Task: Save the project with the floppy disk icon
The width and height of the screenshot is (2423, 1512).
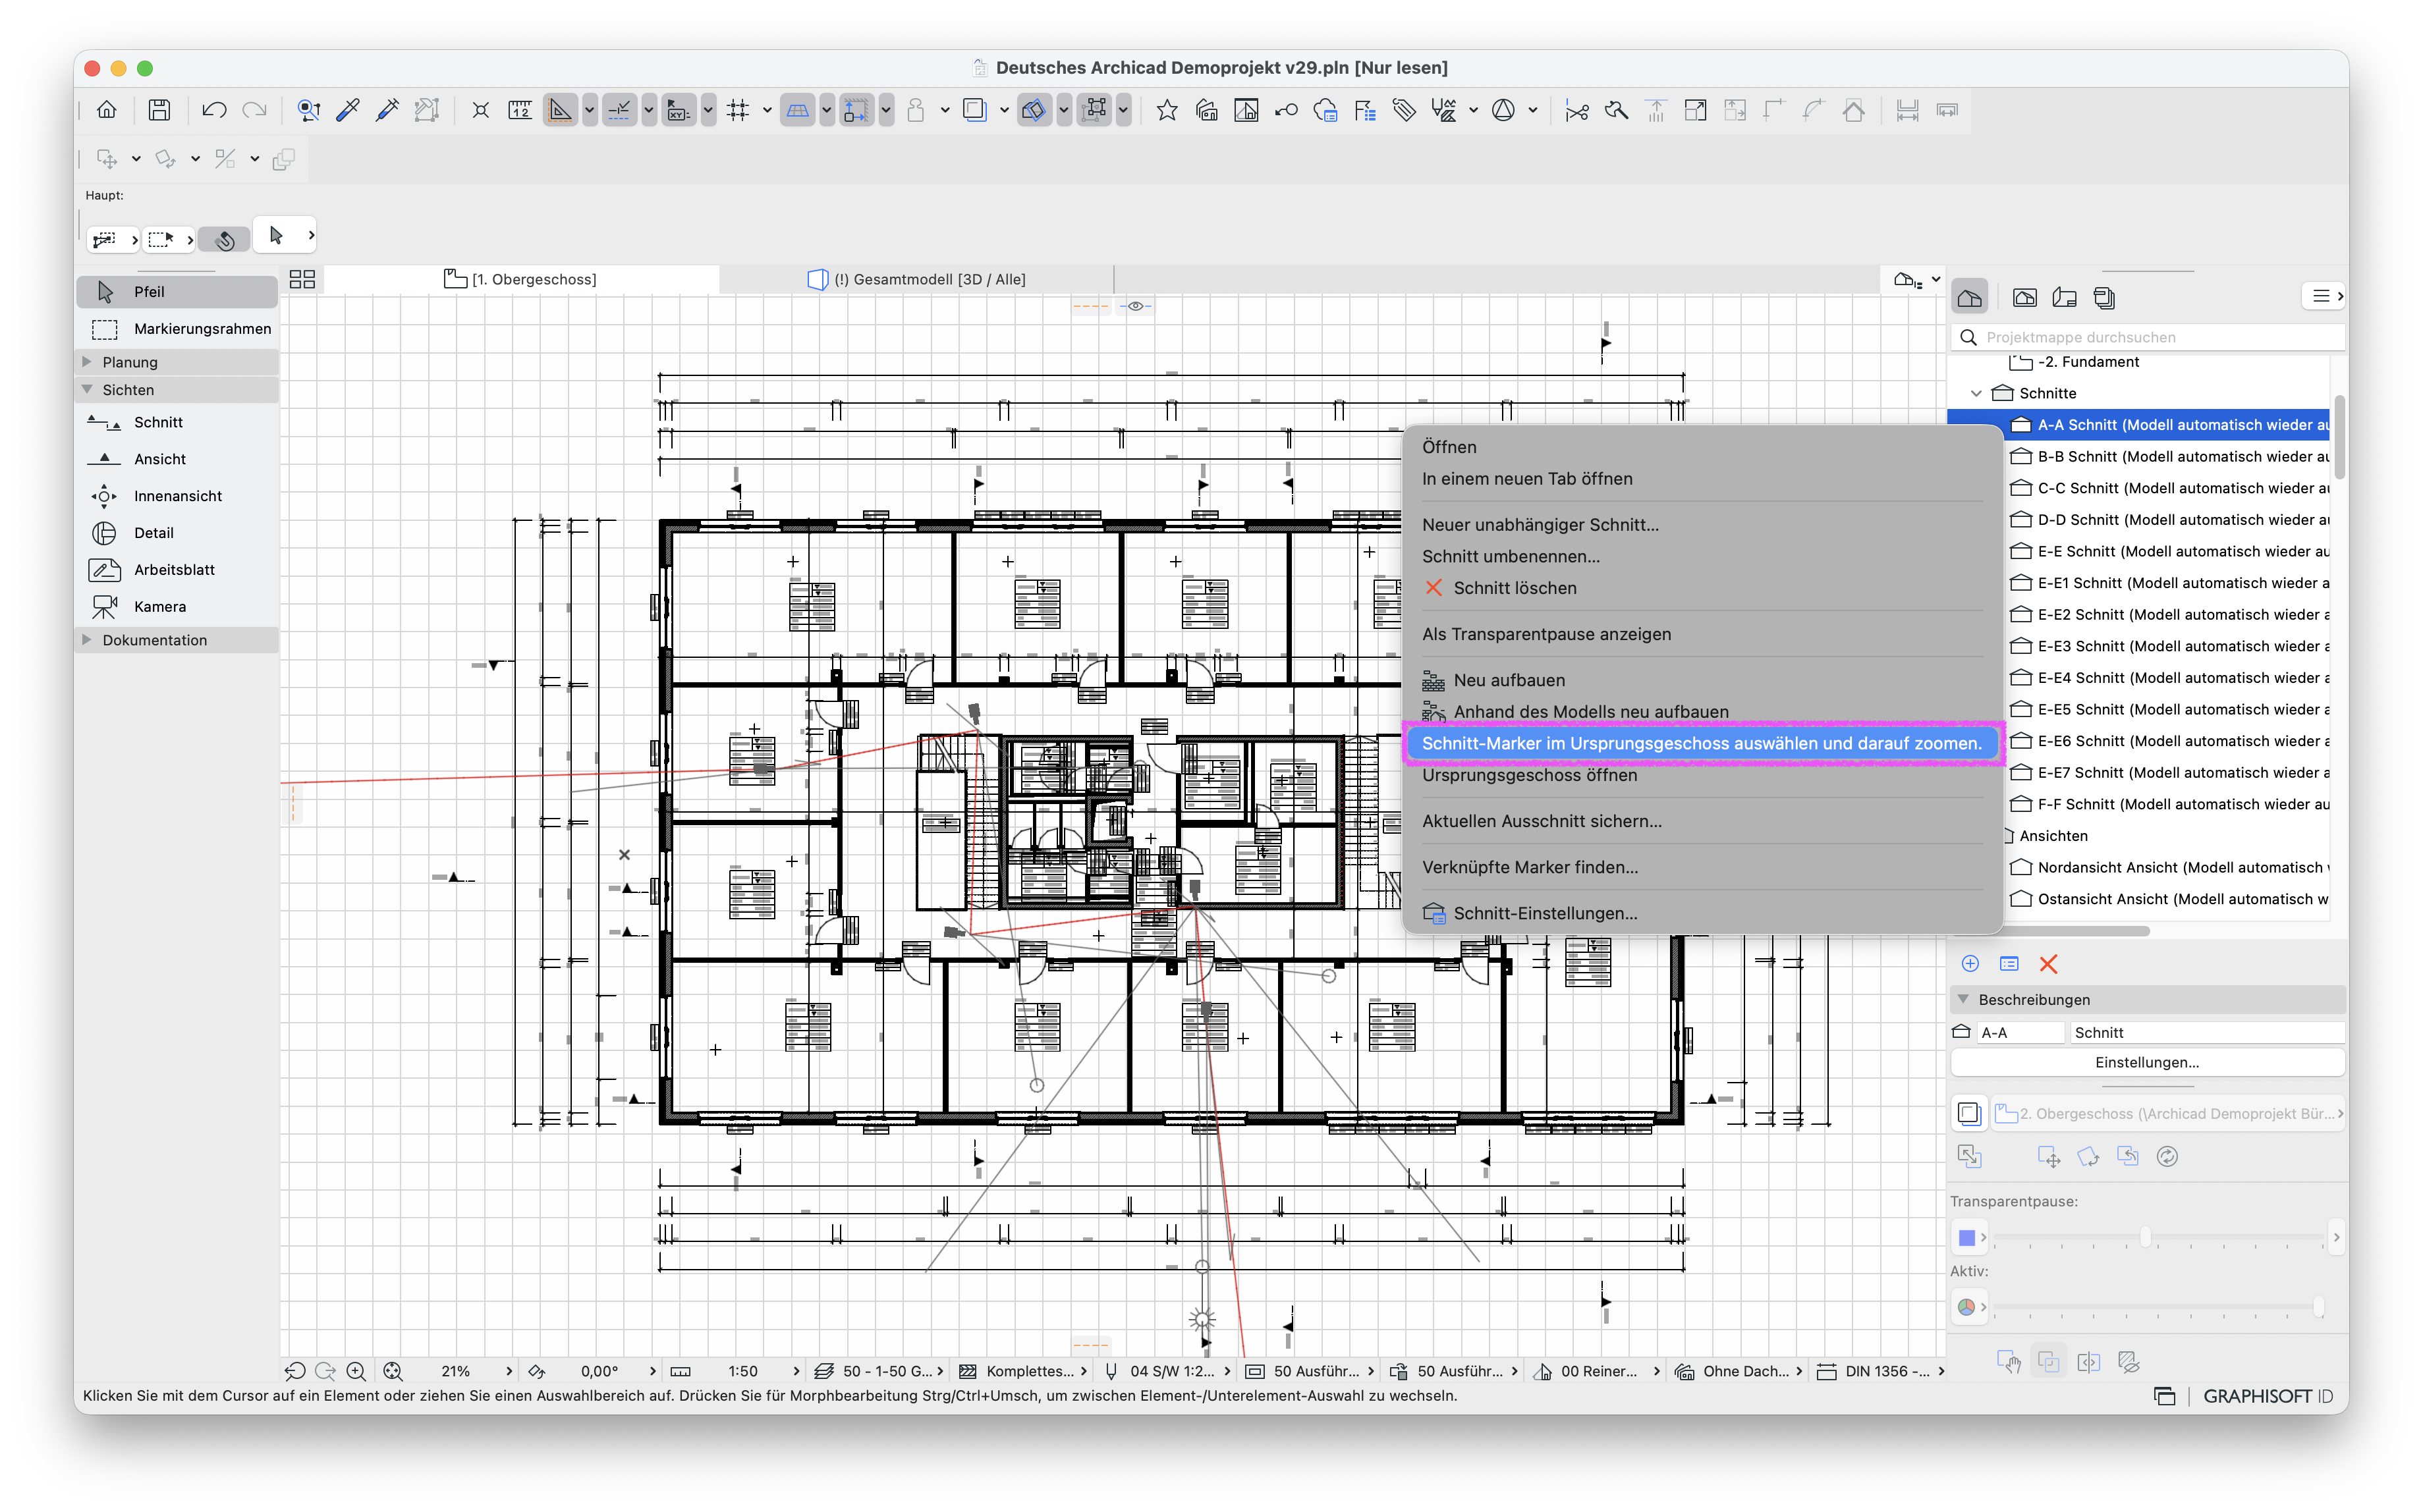Action: pyautogui.click(x=159, y=110)
